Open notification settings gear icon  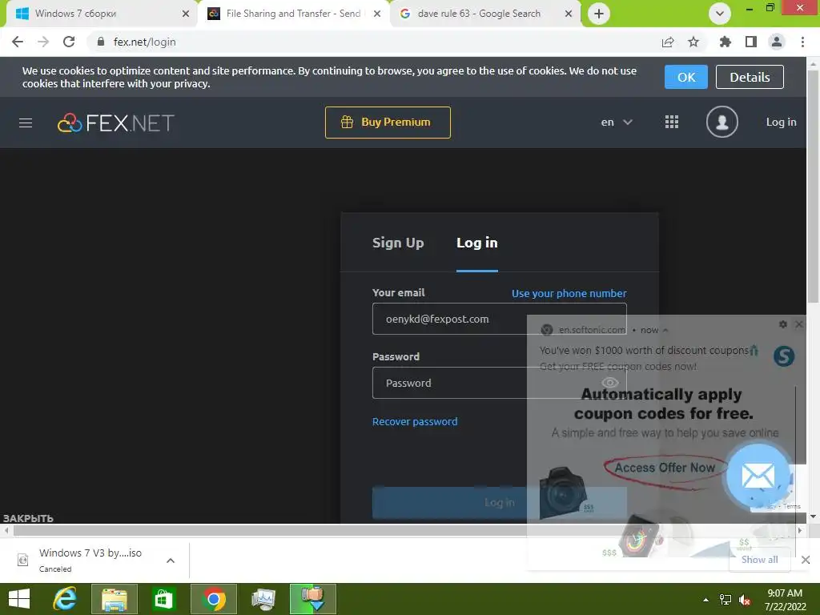(x=783, y=324)
